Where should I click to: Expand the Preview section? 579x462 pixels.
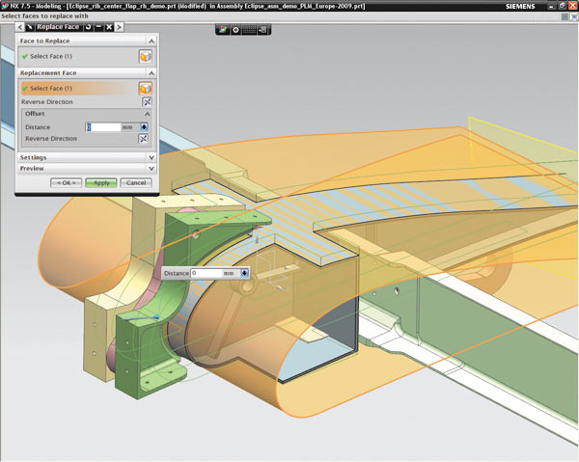point(152,168)
